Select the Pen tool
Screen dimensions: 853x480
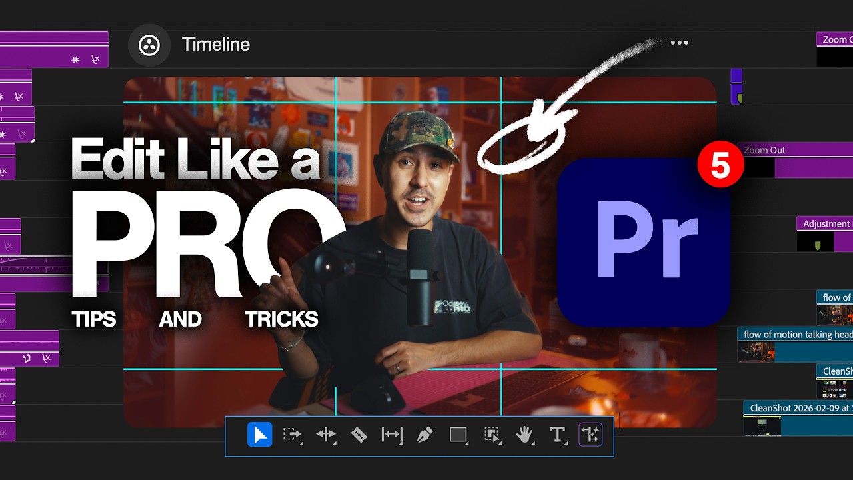tap(425, 435)
